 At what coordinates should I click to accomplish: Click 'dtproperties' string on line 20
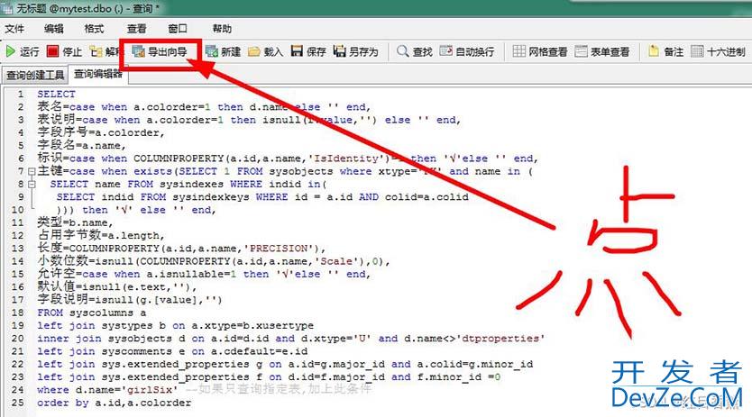tap(502, 339)
